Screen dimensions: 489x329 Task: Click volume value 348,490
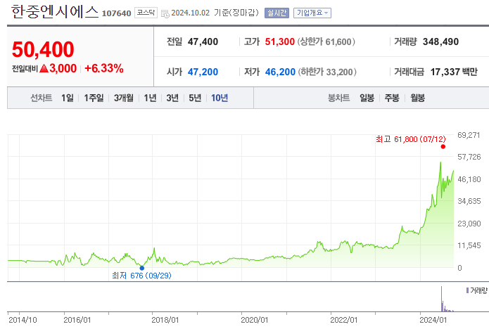[440, 41]
